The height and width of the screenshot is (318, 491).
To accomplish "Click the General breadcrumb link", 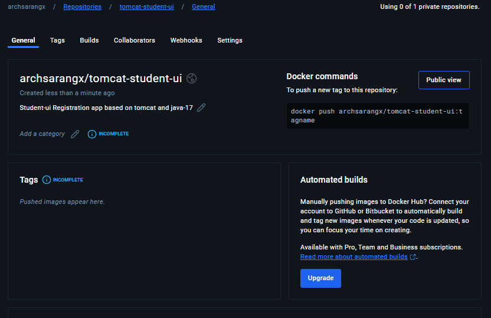I will pos(203,7).
